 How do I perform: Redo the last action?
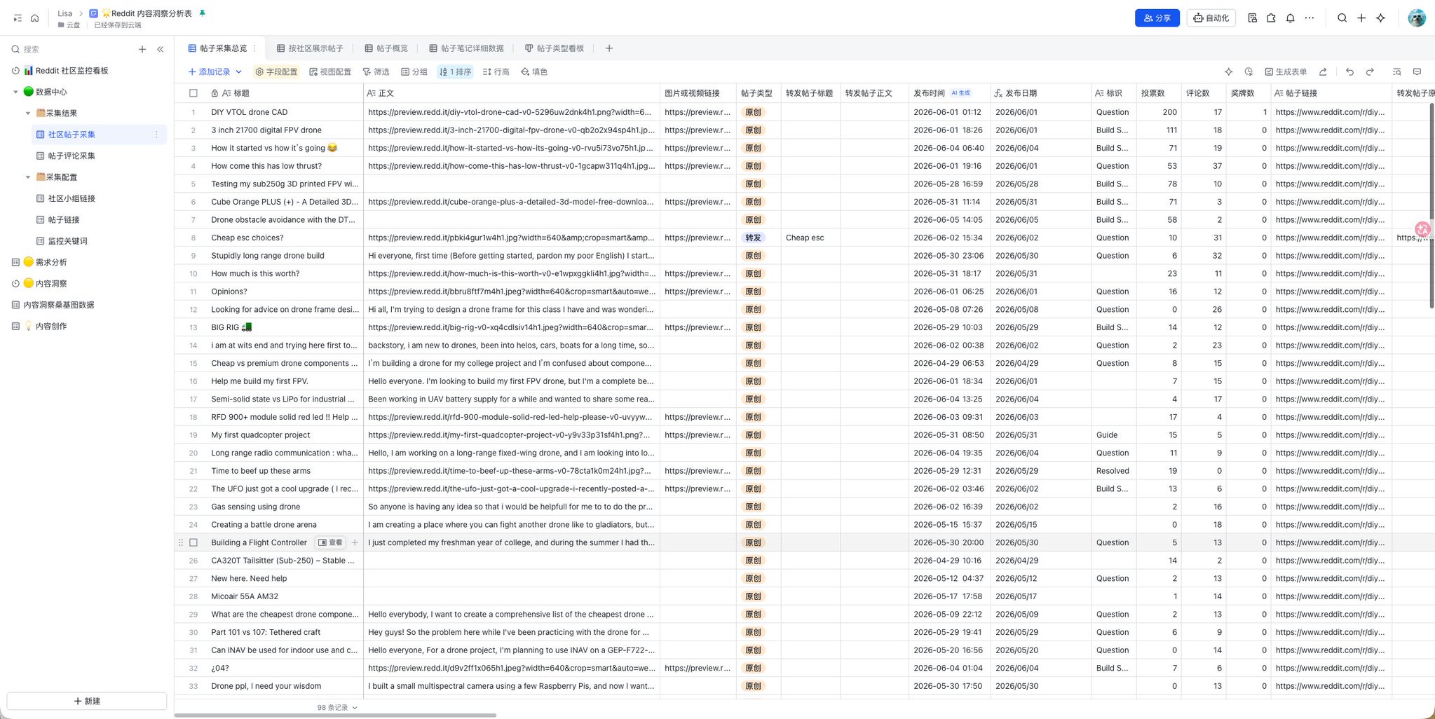click(x=1370, y=71)
